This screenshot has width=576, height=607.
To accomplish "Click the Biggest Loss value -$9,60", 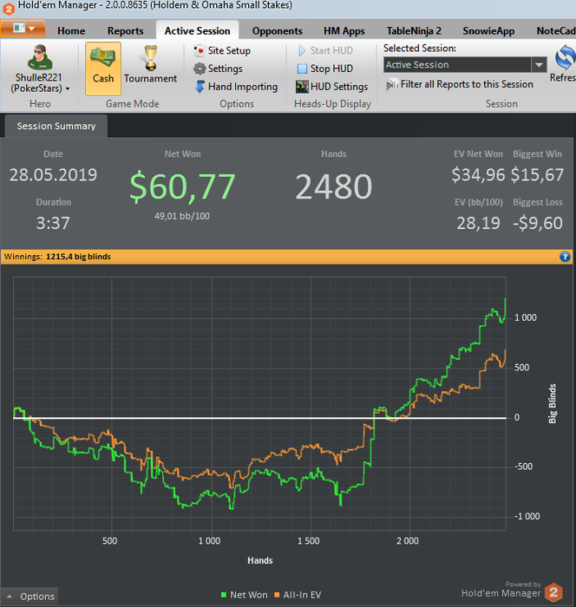I will [x=538, y=223].
